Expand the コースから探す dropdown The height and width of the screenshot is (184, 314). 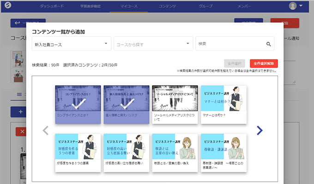click(153, 44)
